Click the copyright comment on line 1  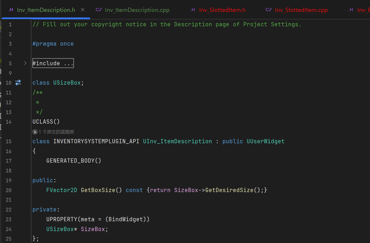(167, 24)
